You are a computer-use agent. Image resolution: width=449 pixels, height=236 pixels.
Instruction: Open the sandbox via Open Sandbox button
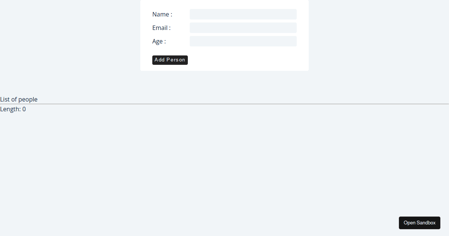(x=419, y=223)
